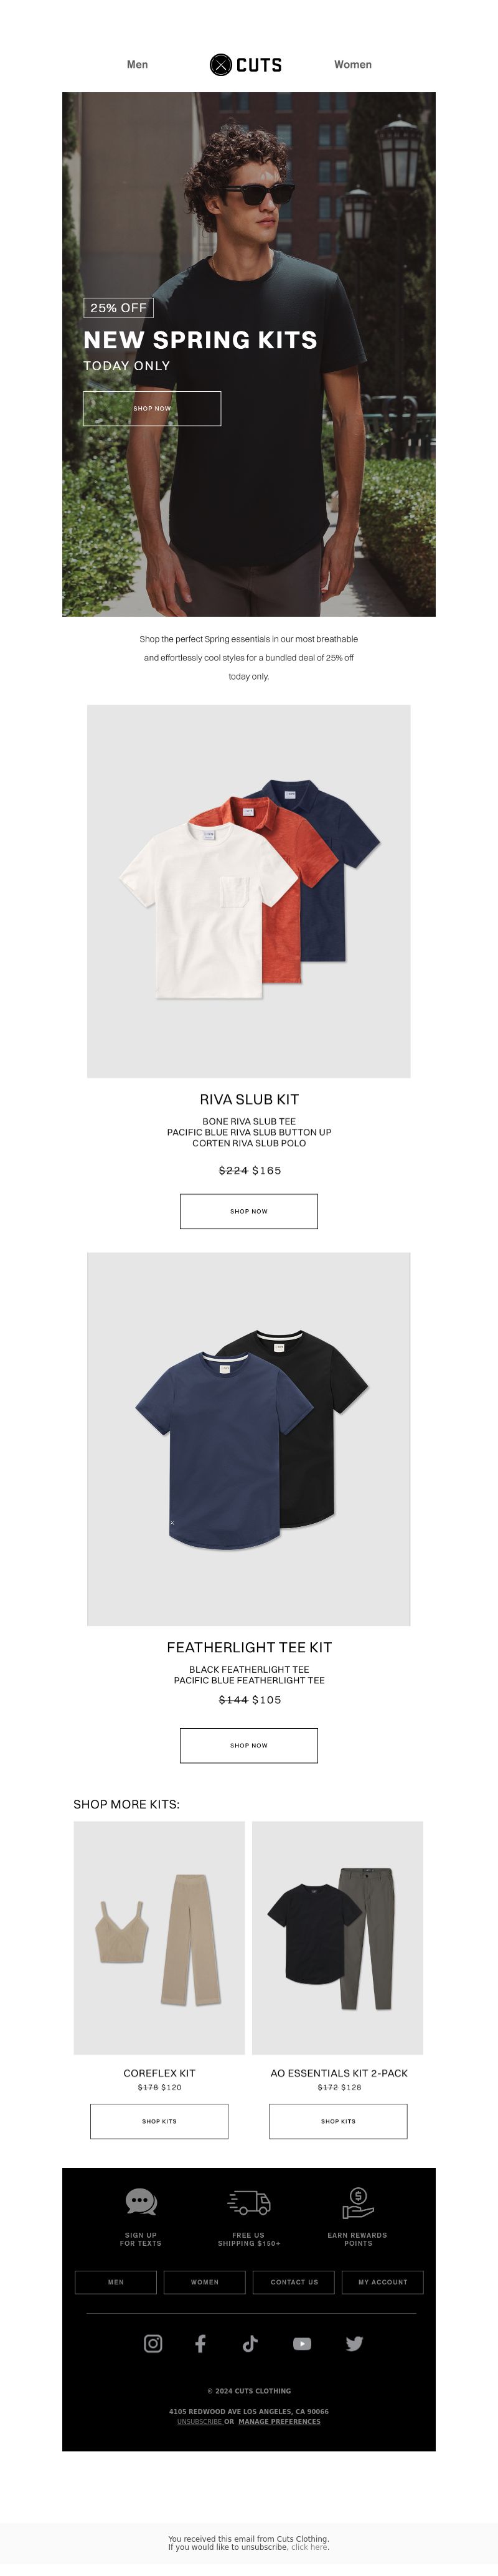Click Shop Kits under AO Essentials Kit
Image resolution: width=498 pixels, height=2576 pixels.
coord(338,2121)
